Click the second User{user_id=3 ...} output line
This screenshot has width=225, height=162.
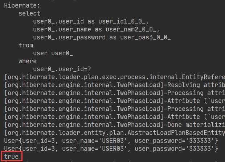[111, 149]
